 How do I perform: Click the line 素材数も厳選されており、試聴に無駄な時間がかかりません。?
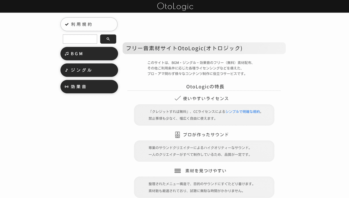coord(196,191)
